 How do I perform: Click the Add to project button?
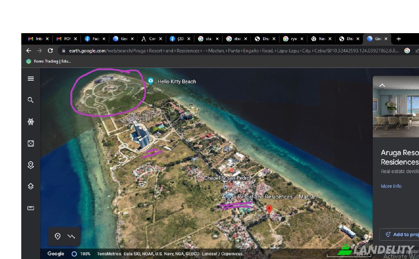pyautogui.click(x=400, y=234)
